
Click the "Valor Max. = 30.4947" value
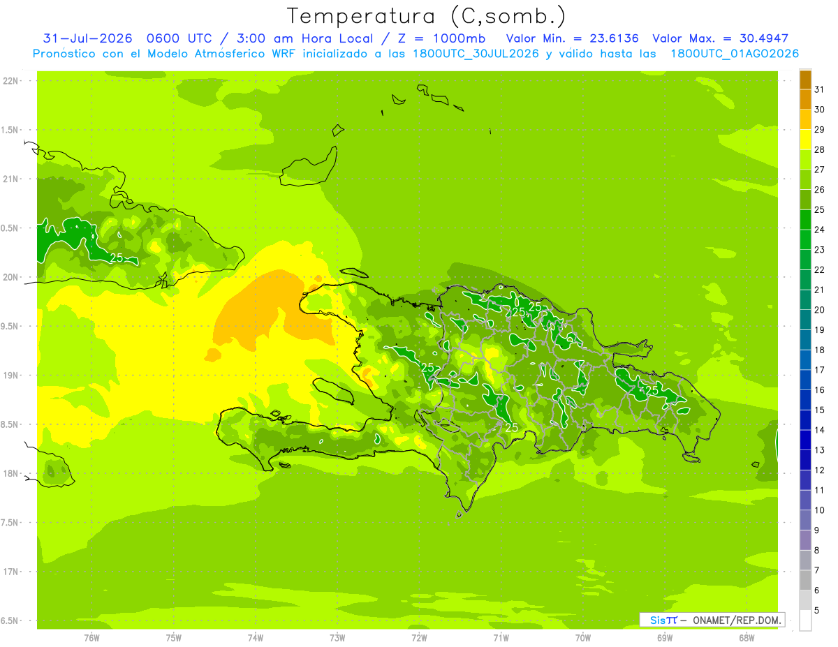pyautogui.click(x=720, y=38)
